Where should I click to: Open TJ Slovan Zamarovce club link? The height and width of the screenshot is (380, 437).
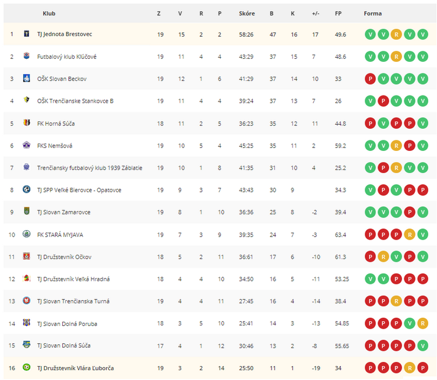pos(64,212)
